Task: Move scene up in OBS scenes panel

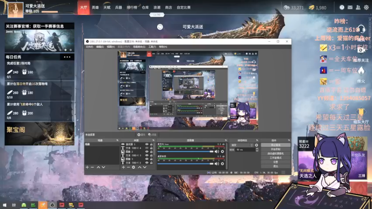Action: (x=98, y=167)
